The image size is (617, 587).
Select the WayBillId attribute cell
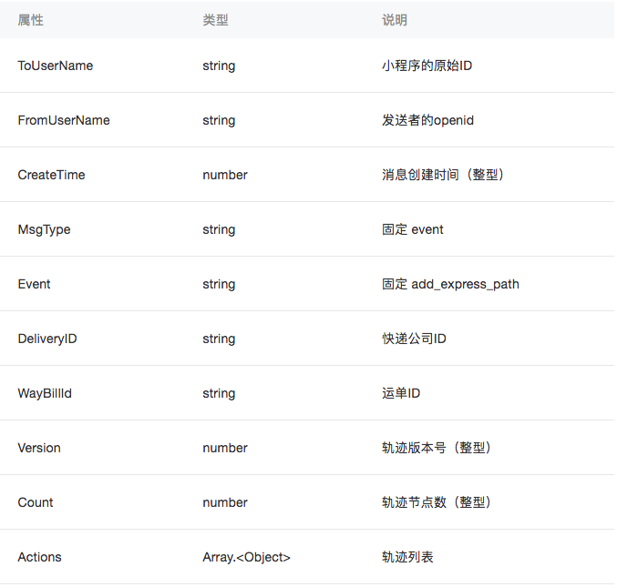45,393
